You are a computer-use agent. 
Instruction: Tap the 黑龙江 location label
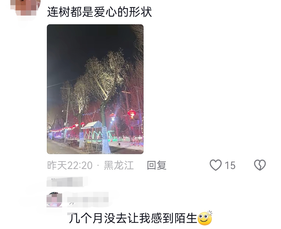[x=119, y=165]
